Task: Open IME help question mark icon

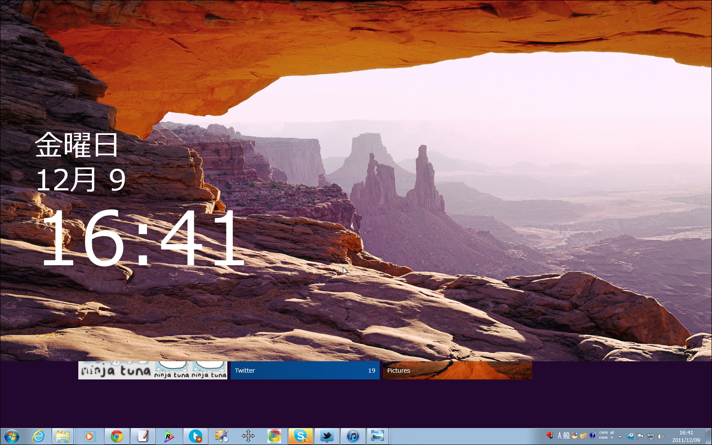Action: click(593, 435)
